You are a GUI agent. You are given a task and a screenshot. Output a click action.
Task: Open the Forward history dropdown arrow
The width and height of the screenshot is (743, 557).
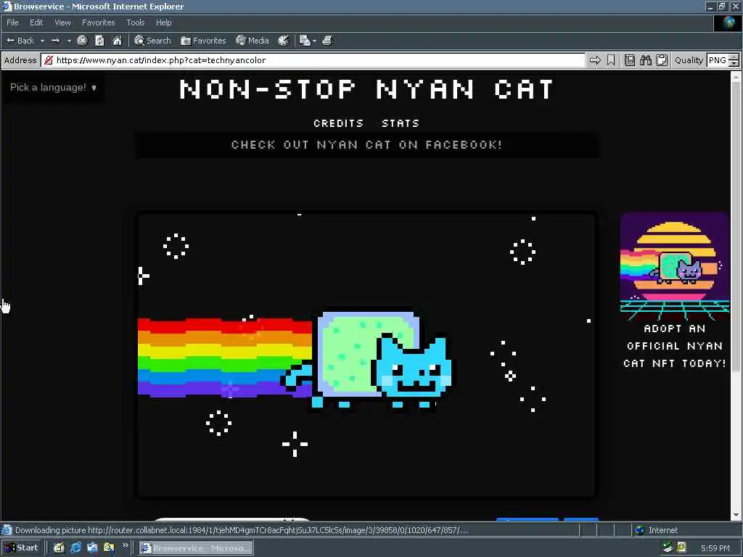69,41
